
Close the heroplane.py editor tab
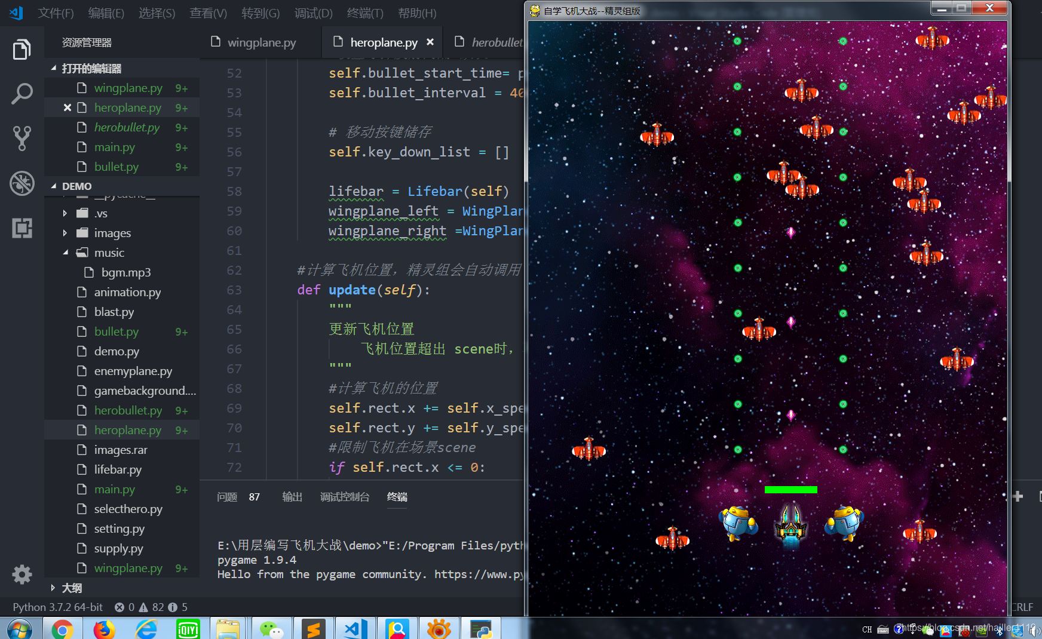(430, 42)
